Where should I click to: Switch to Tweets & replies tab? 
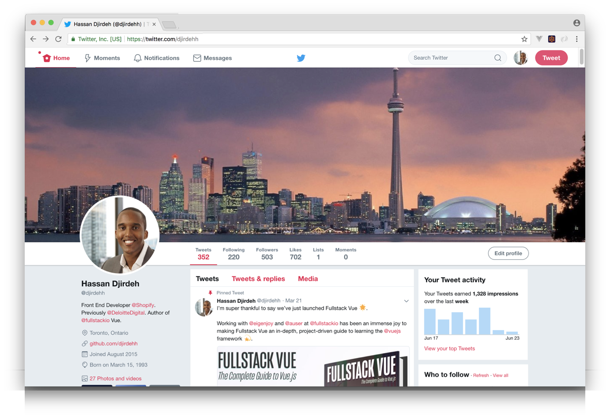click(x=258, y=279)
